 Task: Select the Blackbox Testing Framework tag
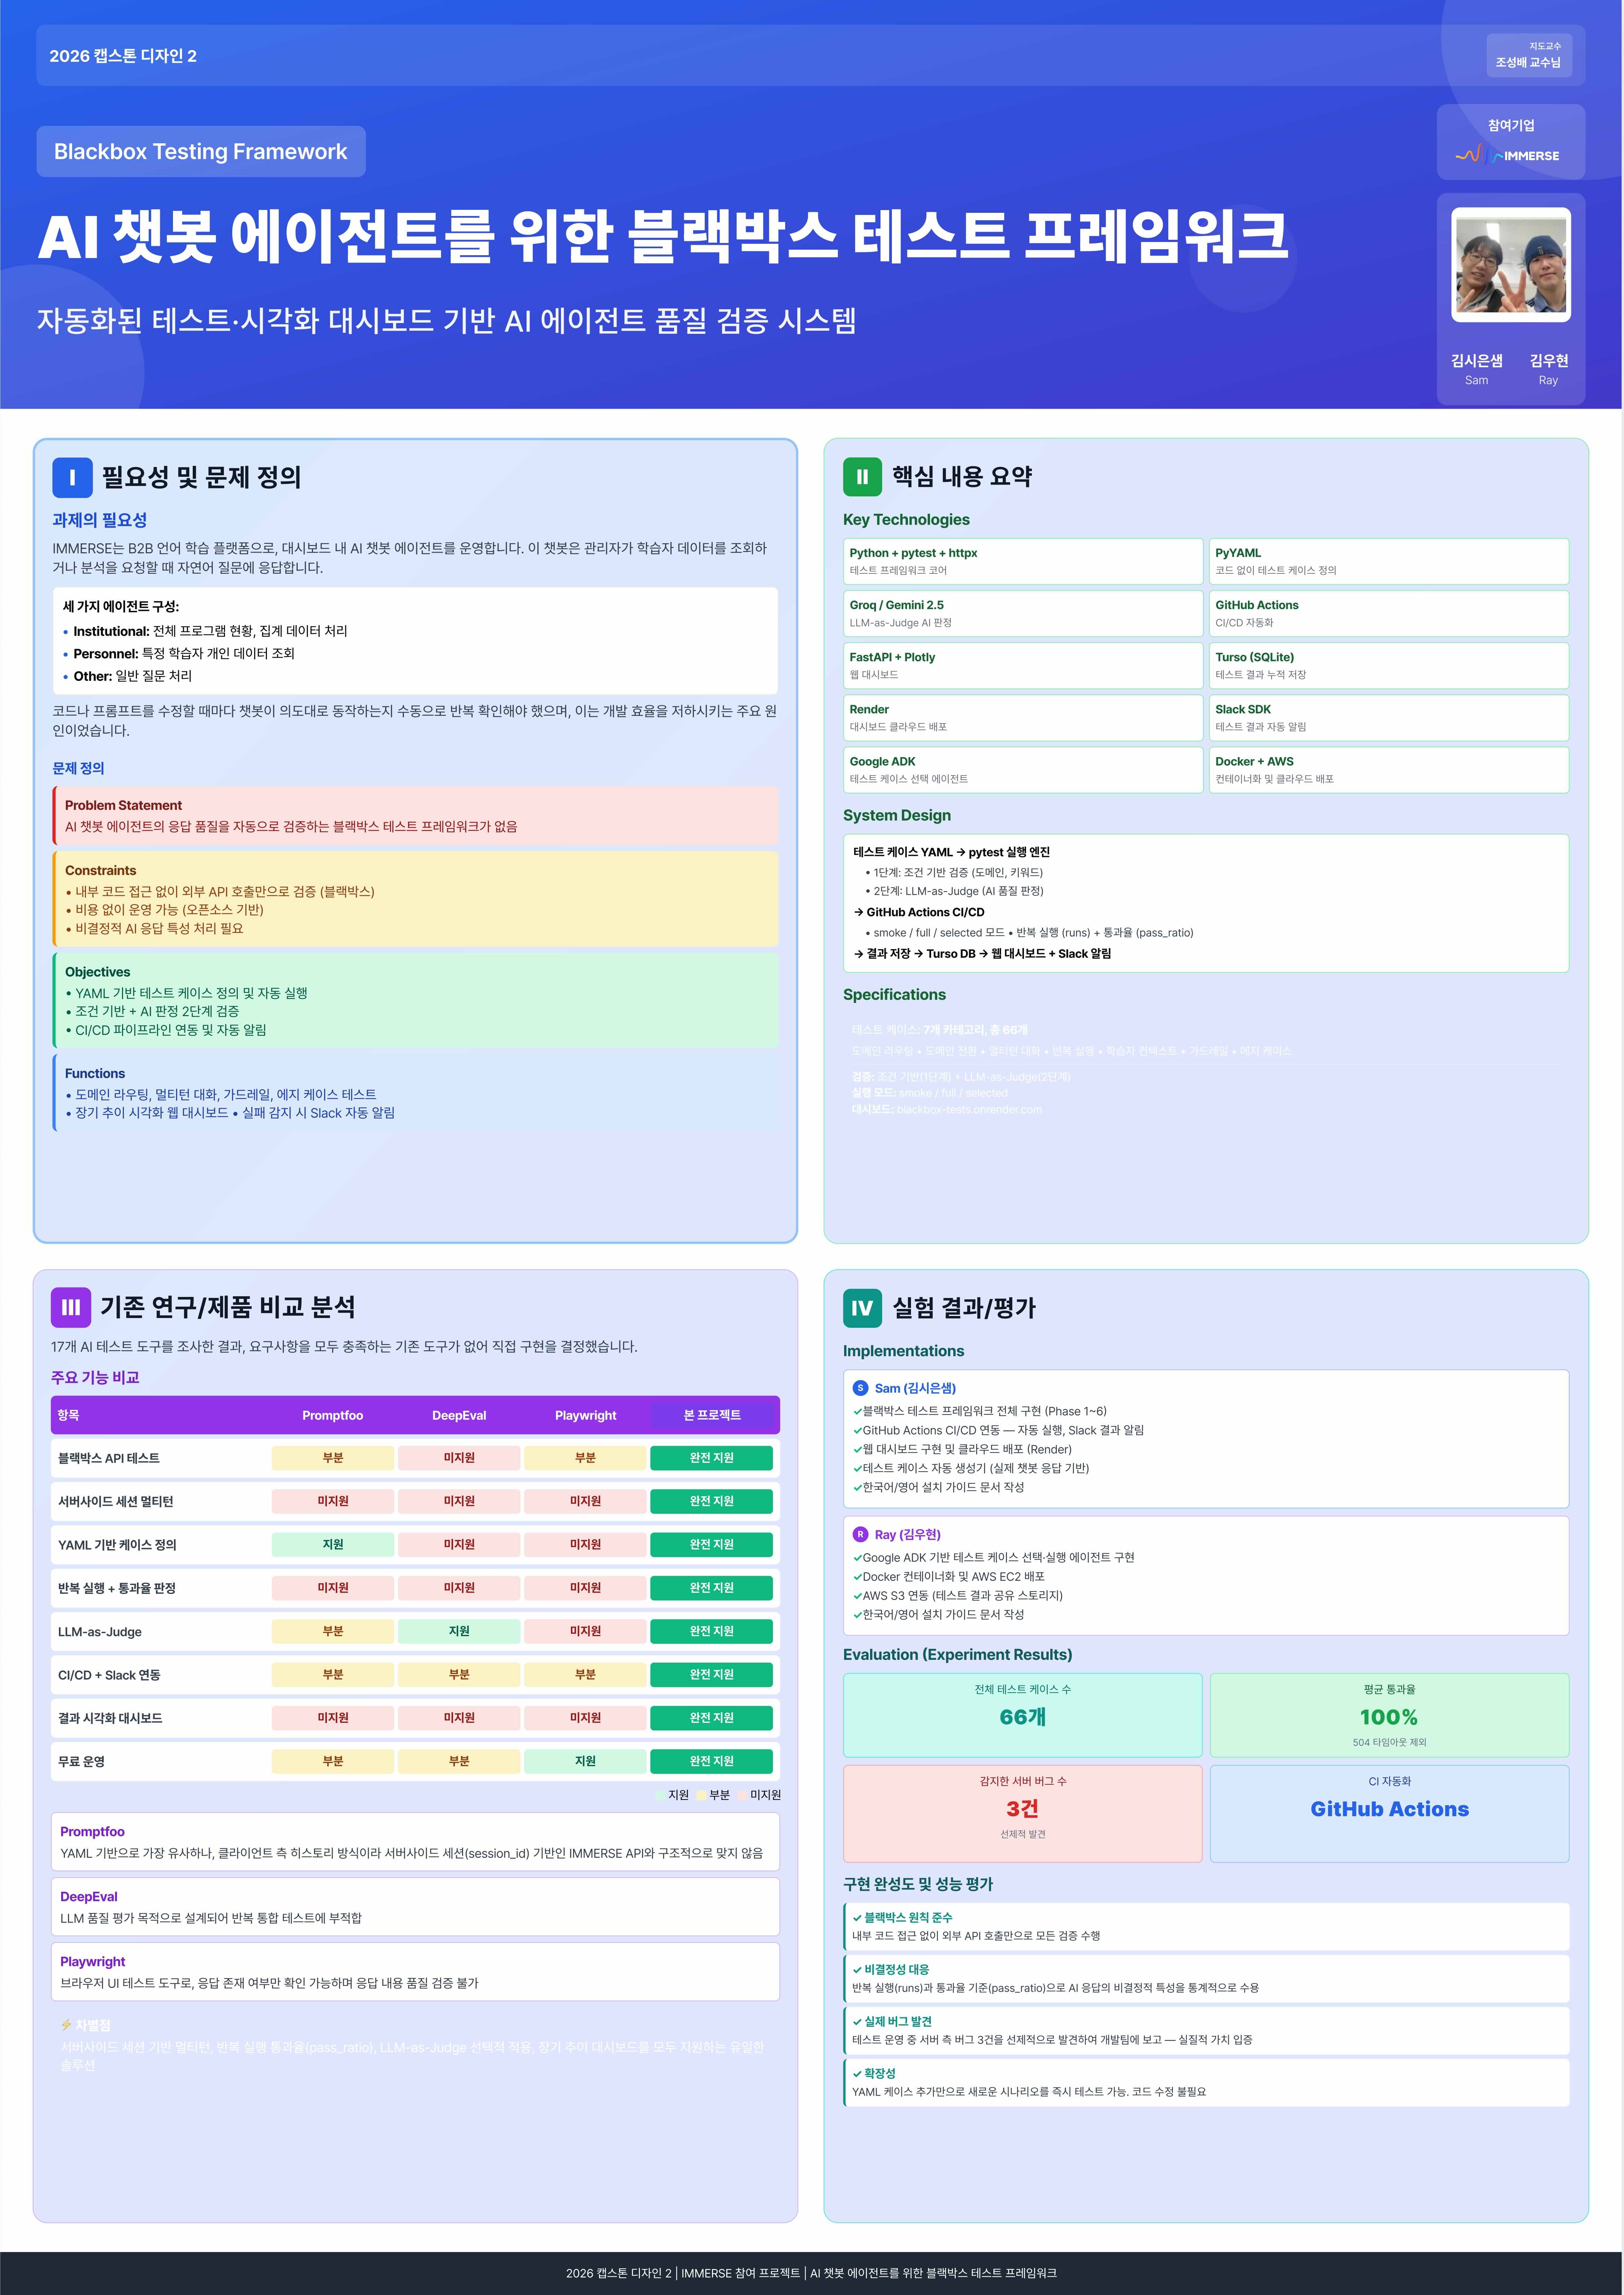(x=201, y=151)
